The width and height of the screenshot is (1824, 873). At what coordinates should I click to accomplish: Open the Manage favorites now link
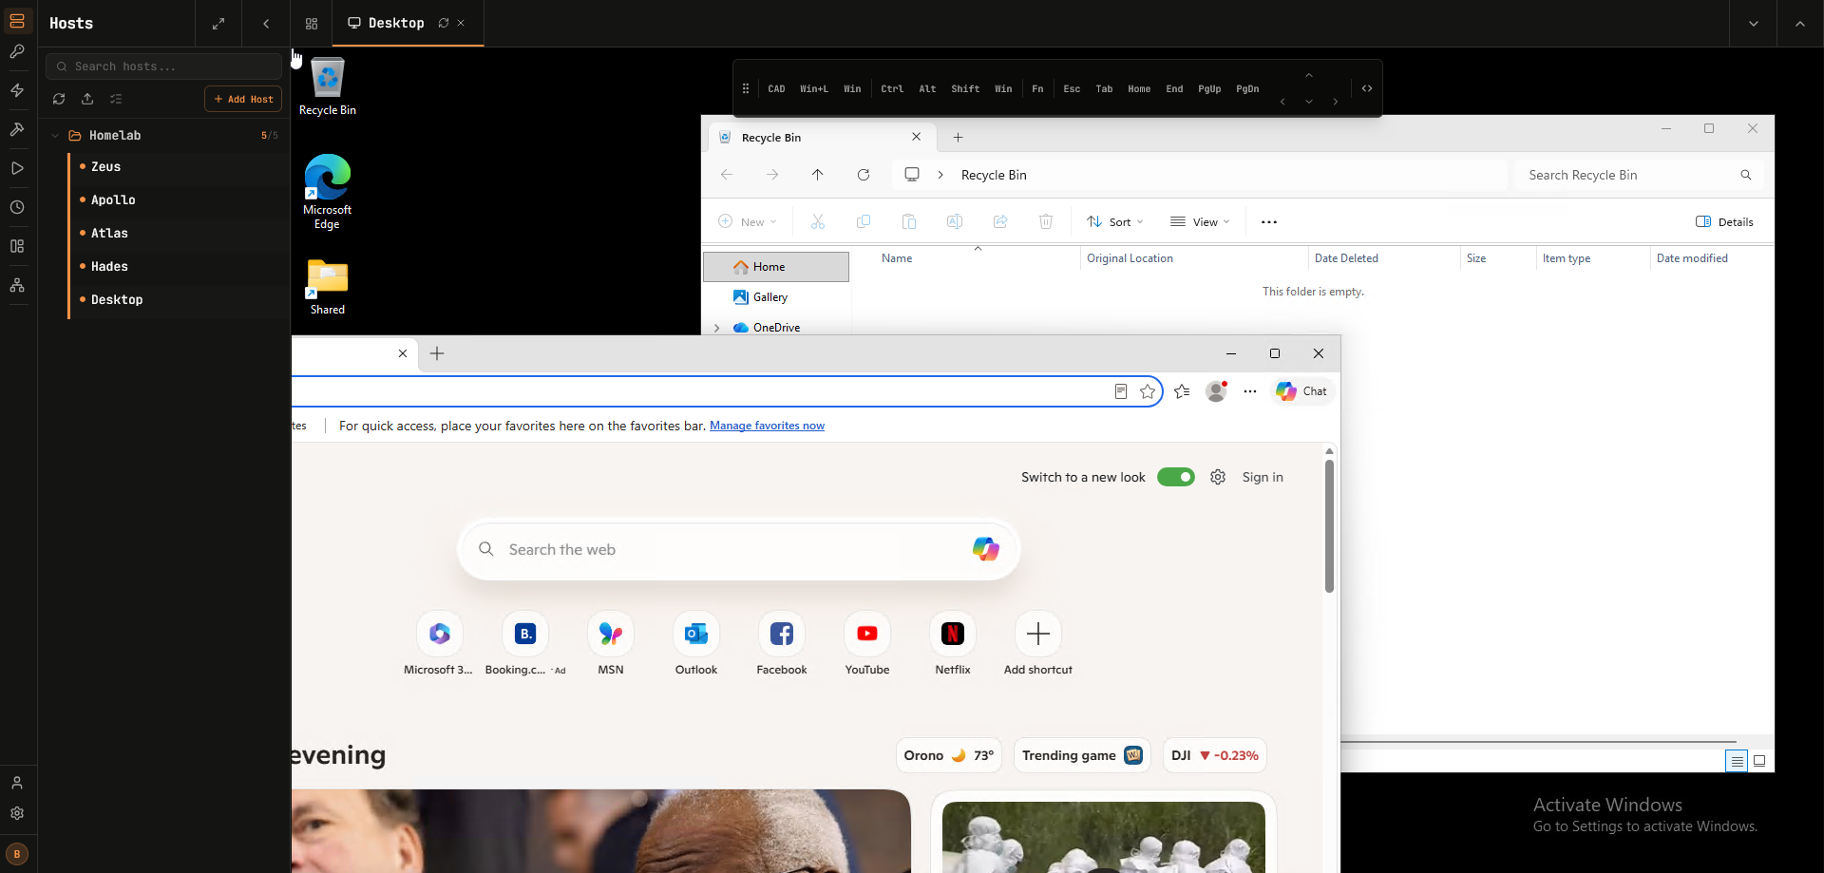767,426
